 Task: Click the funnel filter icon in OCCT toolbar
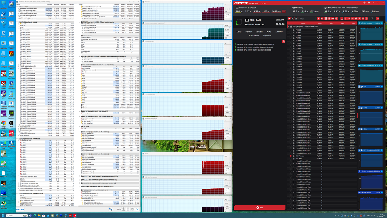[372, 19]
